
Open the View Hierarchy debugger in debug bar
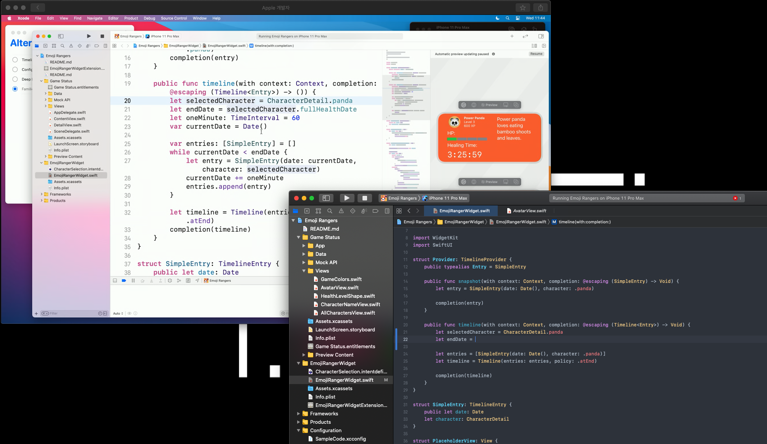pyautogui.click(x=170, y=280)
